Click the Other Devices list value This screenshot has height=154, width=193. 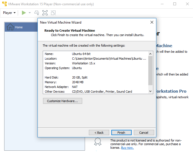(x=102, y=92)
